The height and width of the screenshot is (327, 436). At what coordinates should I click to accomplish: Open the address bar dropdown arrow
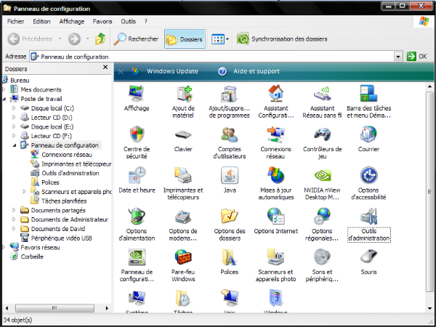[398, 56]
